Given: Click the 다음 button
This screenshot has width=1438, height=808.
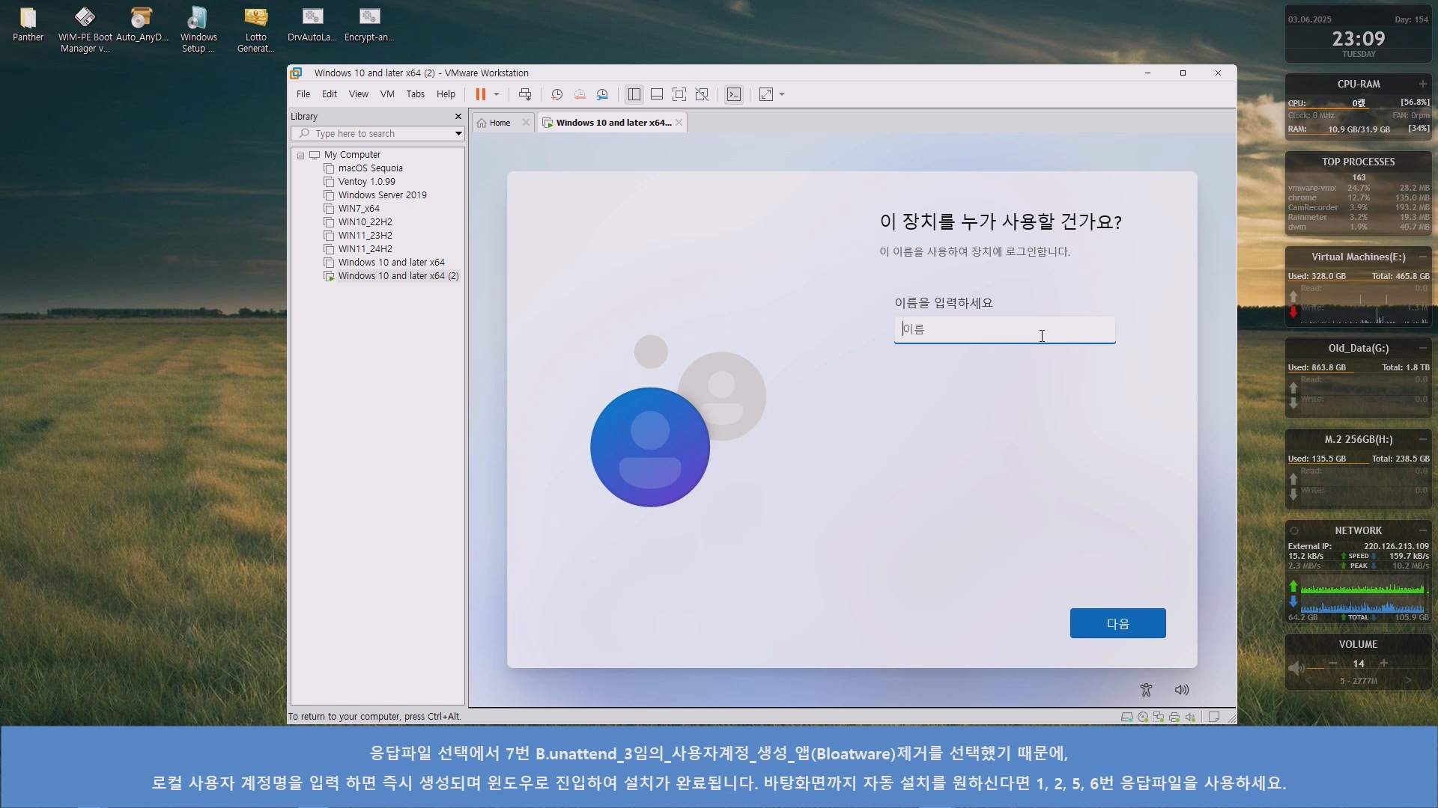Looking at the screenshot, I should click(1117, 623).
